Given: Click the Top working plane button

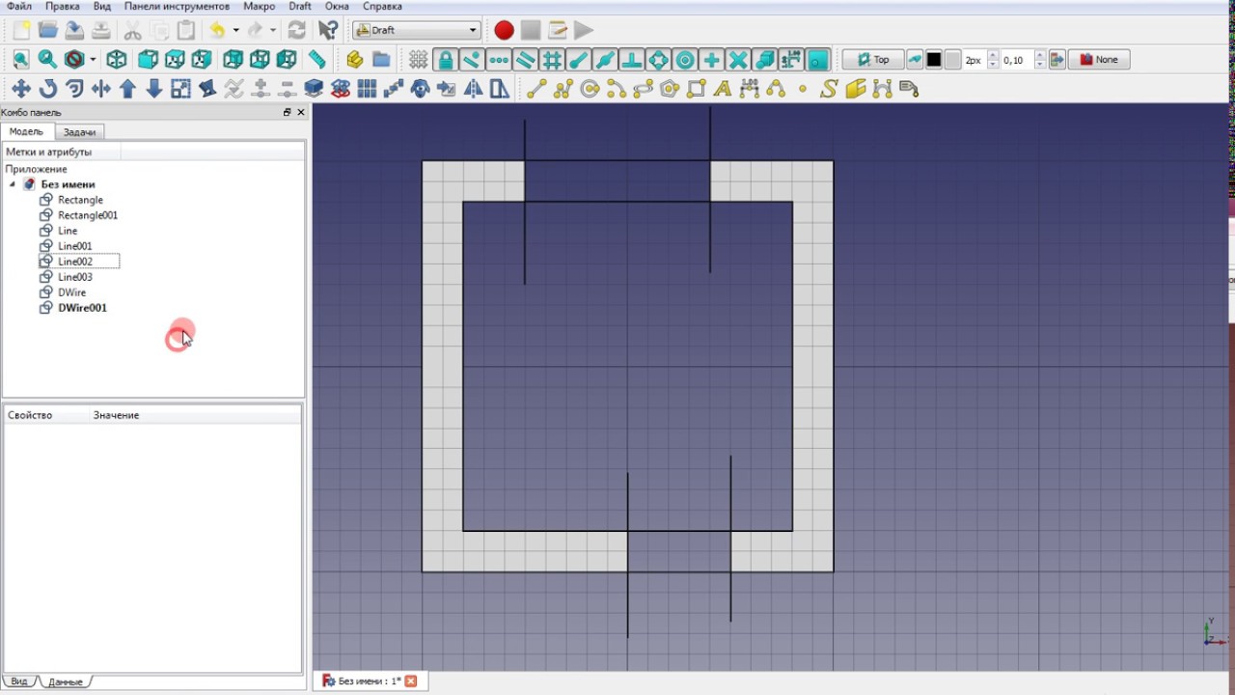Looking at the screenshot, I should [x=873, y=60].
